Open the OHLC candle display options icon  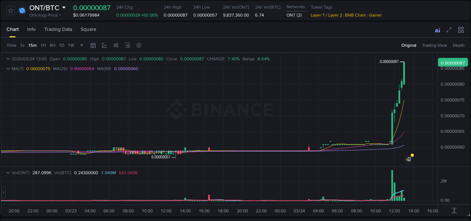pyautogui.click(x=116, y=45)
